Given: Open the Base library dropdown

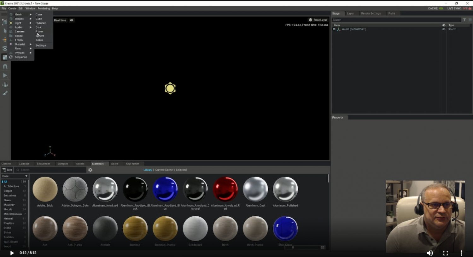Looking at the screenshot, I should (15, 176).
